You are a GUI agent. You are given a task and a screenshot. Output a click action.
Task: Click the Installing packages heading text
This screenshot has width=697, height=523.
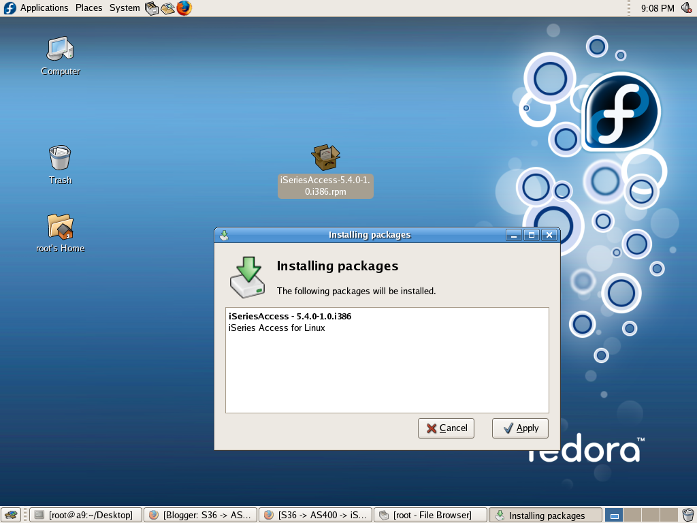tap(338, 266)
